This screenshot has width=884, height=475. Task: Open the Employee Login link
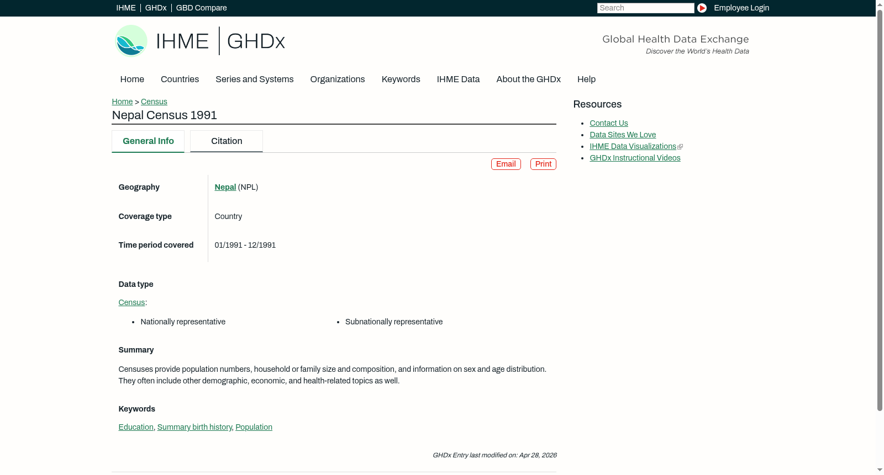tap(741, 8)
